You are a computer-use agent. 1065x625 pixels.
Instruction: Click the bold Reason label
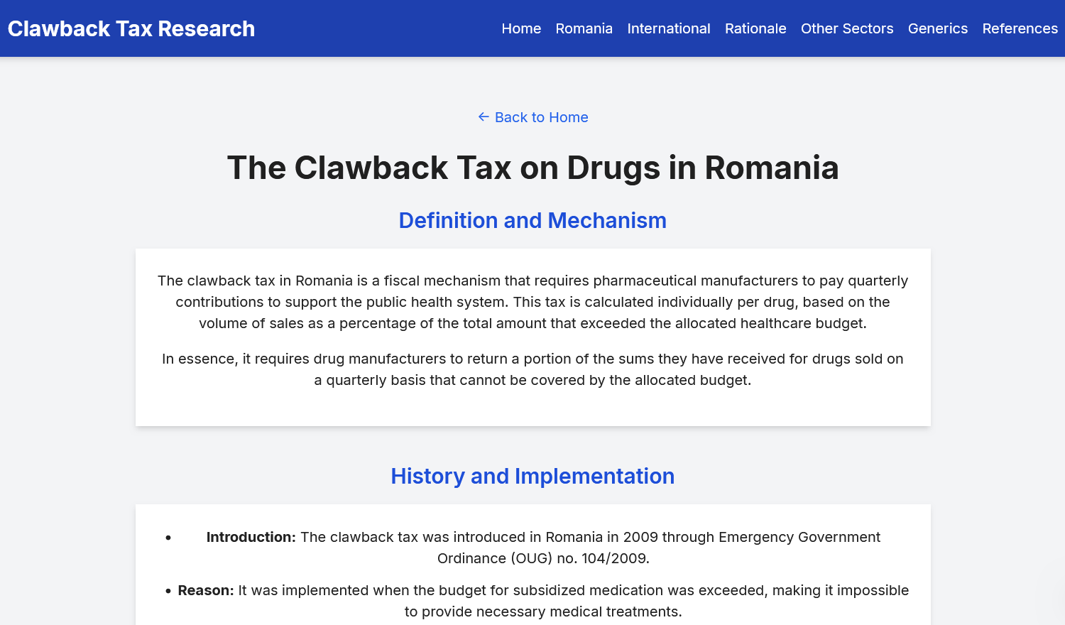pyautogui.click(x=205, y=590)
